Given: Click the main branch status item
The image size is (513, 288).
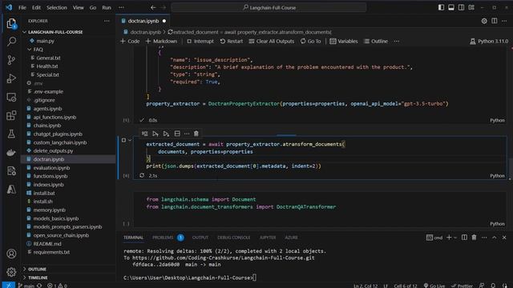Looking at the screenshot, I should tap(26, 286).
